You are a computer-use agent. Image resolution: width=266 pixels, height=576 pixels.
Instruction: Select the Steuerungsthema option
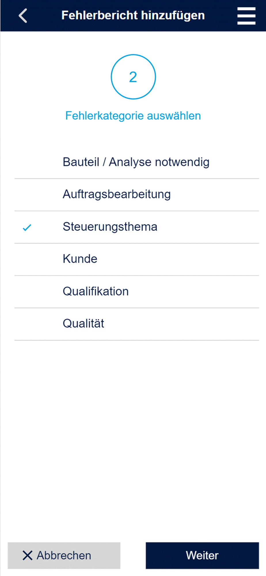(x=137, y=227)
